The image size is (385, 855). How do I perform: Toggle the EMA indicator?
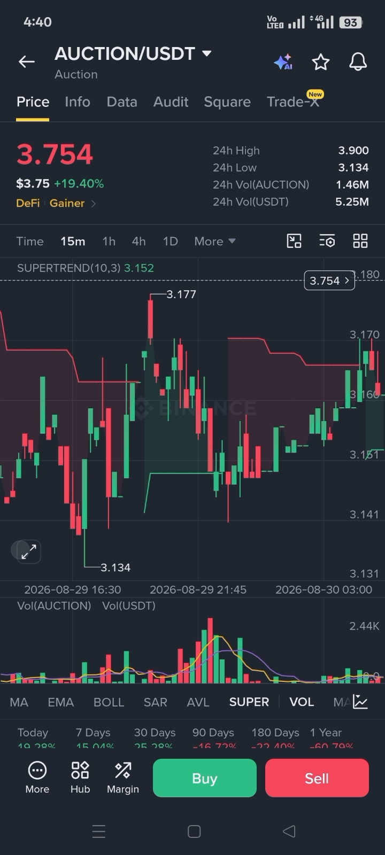(x=61, y=702)
